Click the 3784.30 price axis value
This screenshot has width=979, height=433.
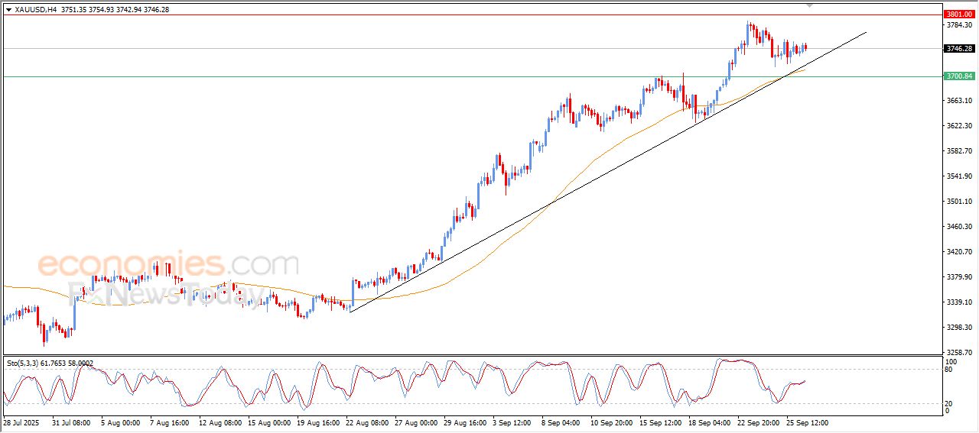tap(958, 25)
